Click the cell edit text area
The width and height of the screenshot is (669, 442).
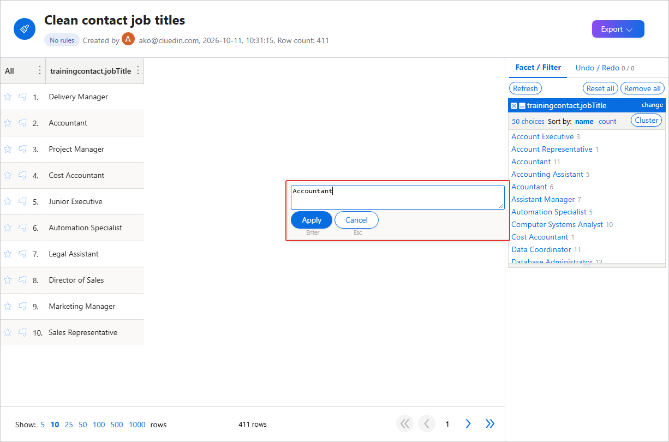click(x=398, y=197)
